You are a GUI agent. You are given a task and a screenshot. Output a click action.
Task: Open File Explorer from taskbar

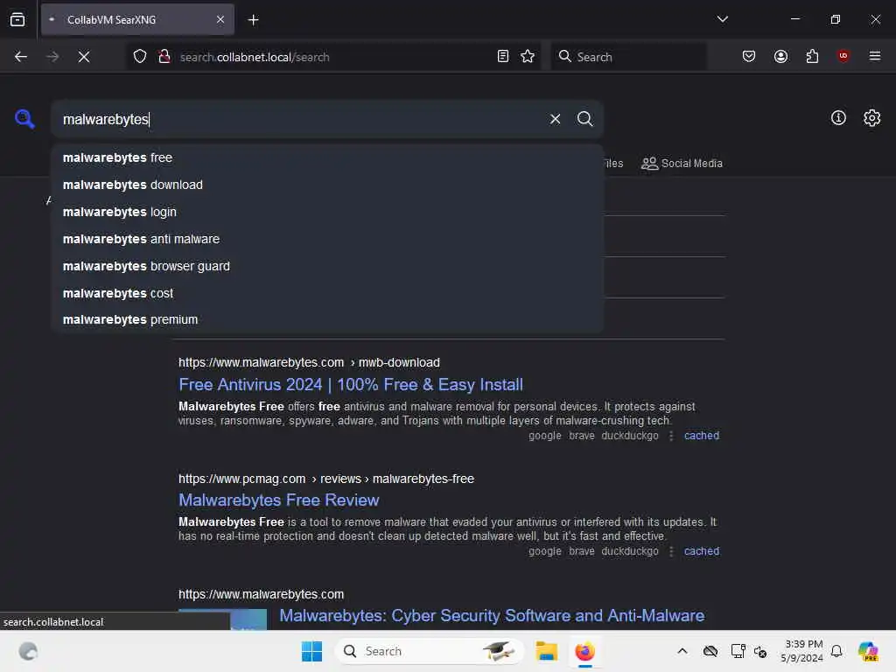point(546,651)
